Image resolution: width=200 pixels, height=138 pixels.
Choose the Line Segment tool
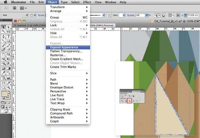pos(4,41)
